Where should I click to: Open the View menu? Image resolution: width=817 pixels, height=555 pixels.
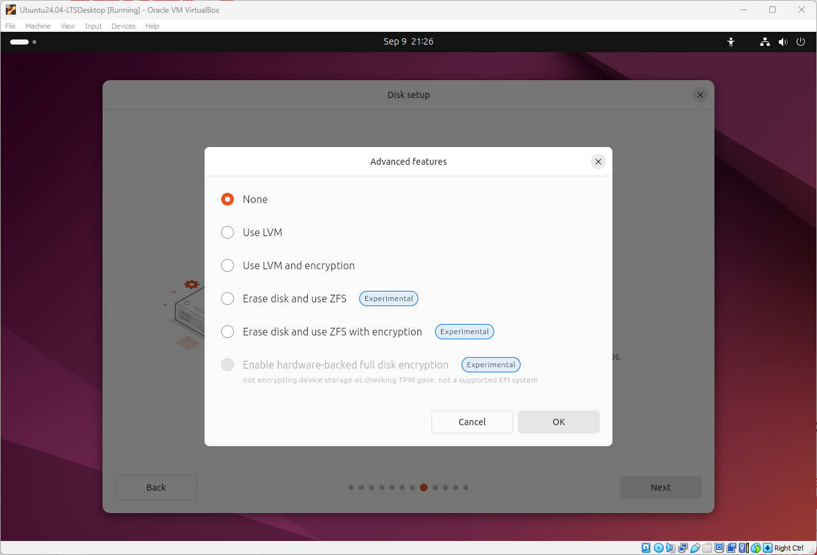point(68,26)
